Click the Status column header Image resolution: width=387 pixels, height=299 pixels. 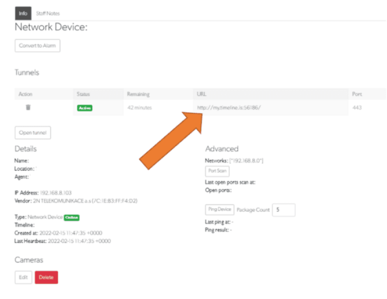83,94
